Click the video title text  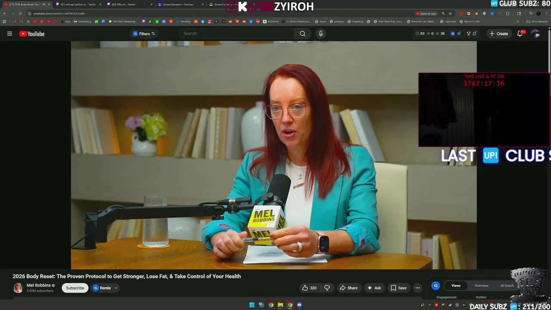(127, 276)
